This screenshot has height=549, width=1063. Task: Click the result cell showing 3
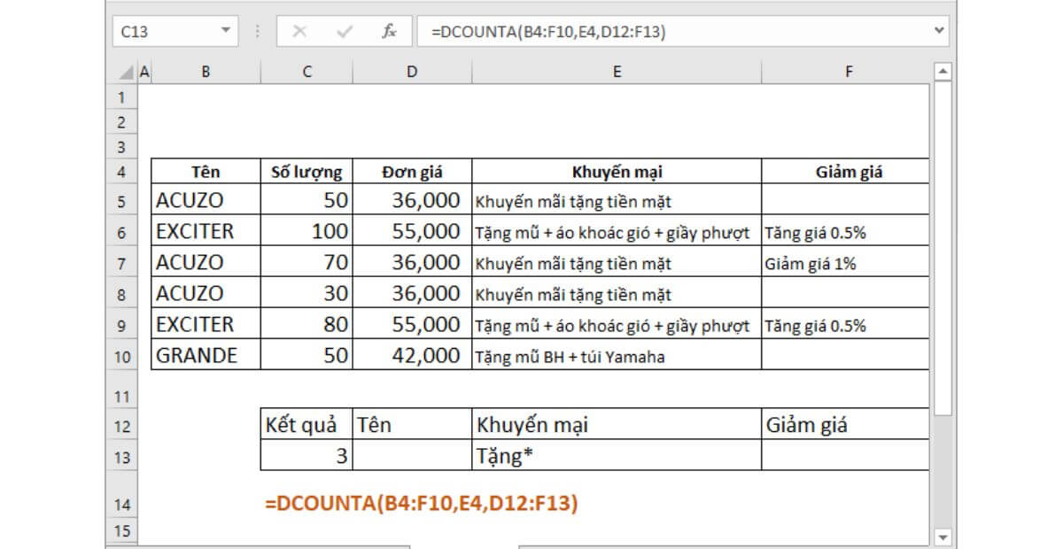pyautogui.click(x=306, y=456)
